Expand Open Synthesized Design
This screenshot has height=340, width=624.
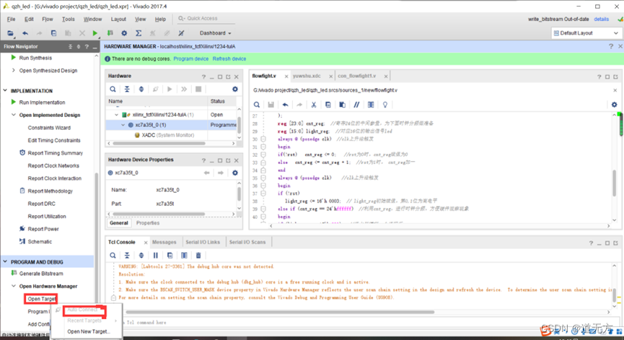14,71
